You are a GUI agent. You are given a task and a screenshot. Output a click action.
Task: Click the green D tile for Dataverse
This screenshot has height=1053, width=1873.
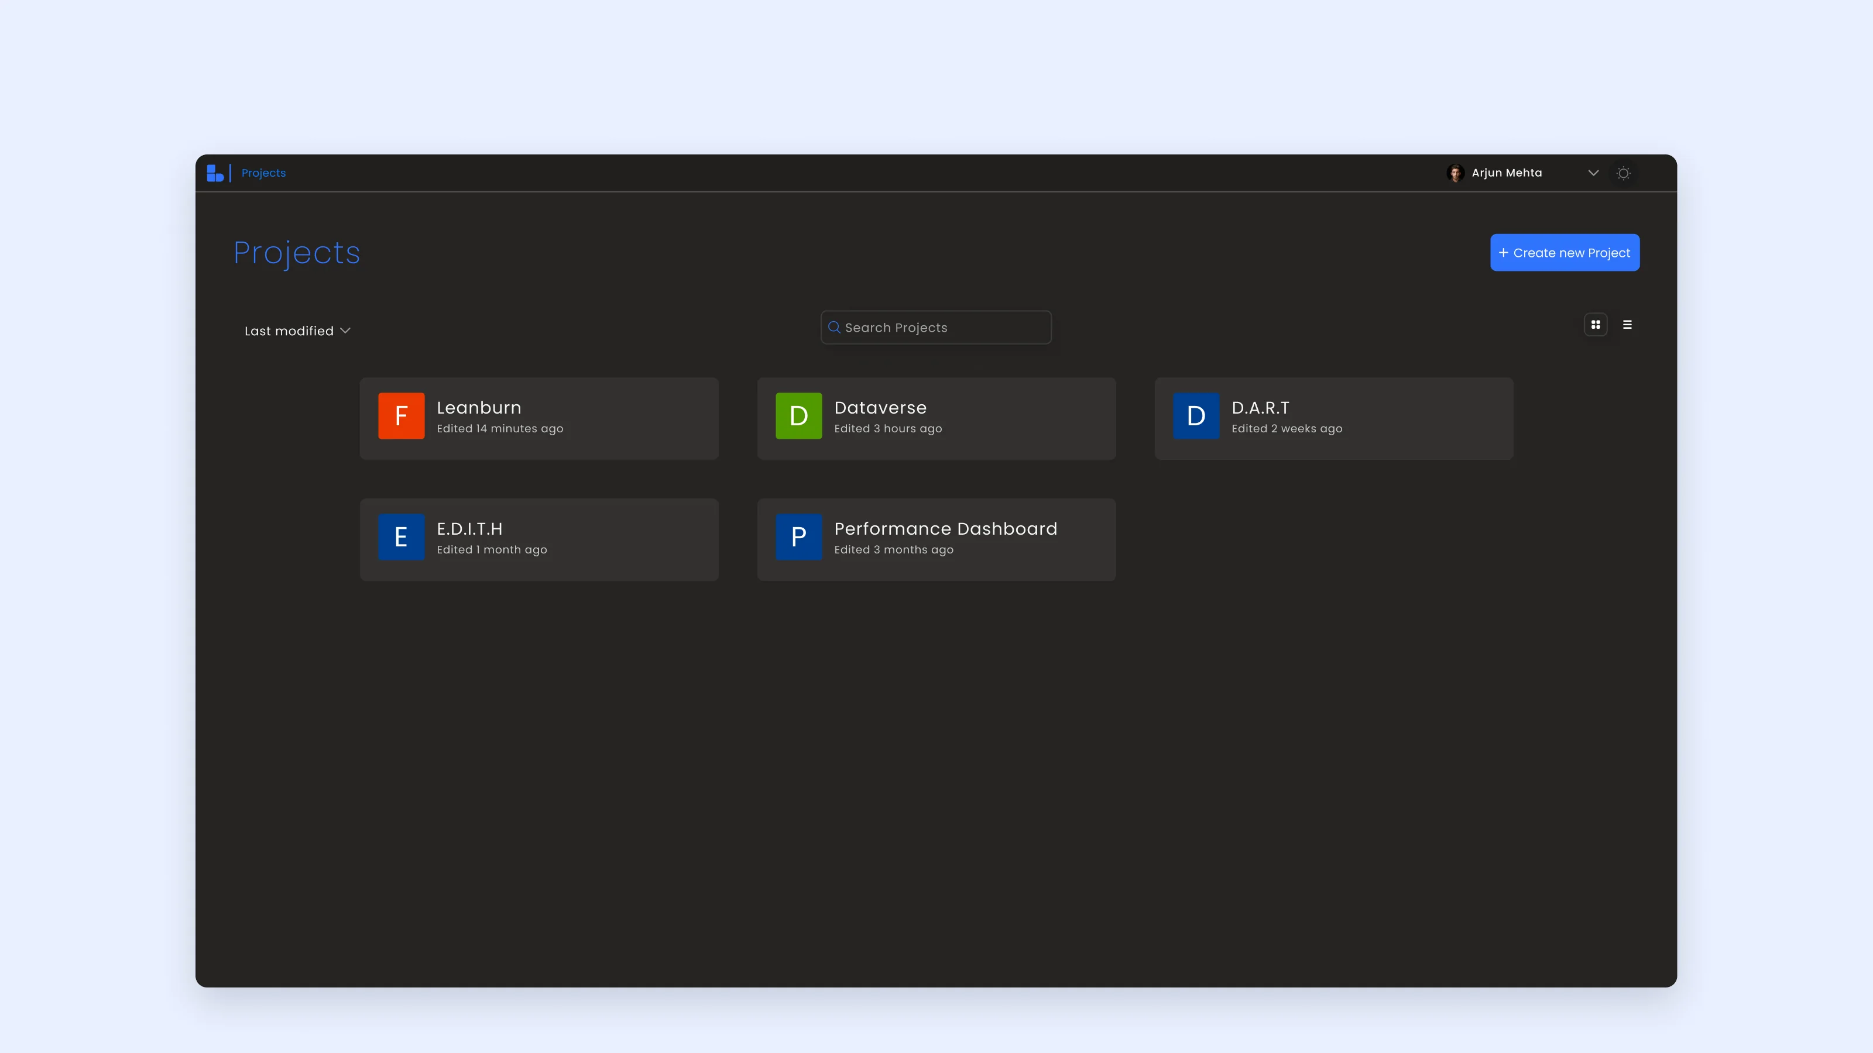click(x=798, y=416)
